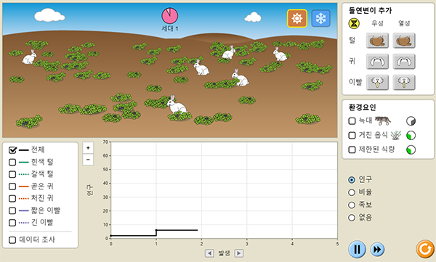Zoom in graph with plus button
The image size is (436, 262).
[88, 148]
